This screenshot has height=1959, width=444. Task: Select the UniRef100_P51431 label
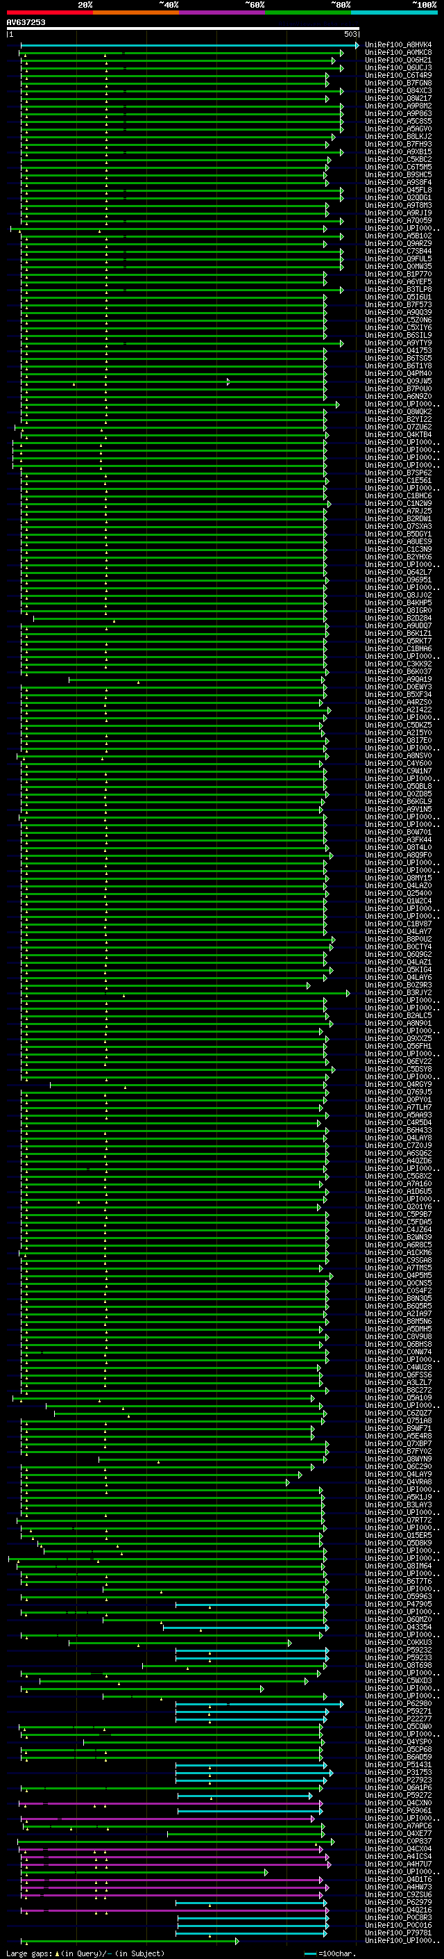tap(398, 1764)
